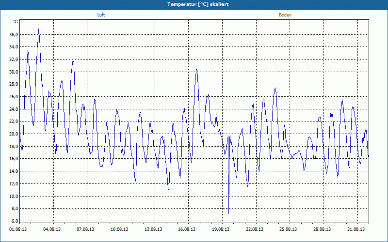Click the 6,0 temperature axis value
The width and height of the screenshot is (388, 242).
coord(15,221)
